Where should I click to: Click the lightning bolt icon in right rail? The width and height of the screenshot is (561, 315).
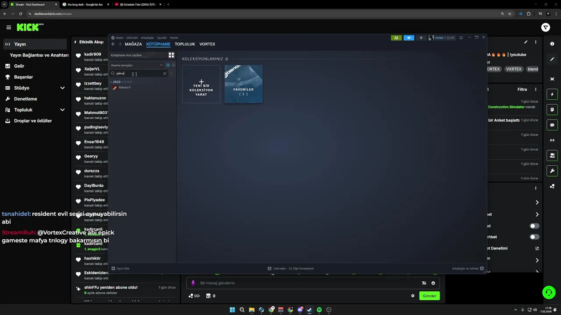pyautogui.click(x=552, y=94)
